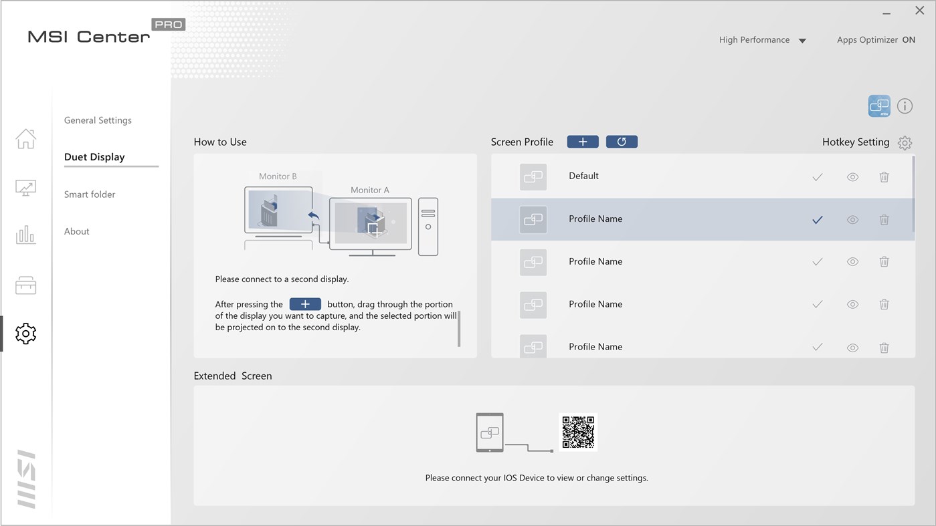This screenshot has width=936, height=526.
Task: Select the Monitor performance sidebar icon
Action: click(x=25, y=188)
